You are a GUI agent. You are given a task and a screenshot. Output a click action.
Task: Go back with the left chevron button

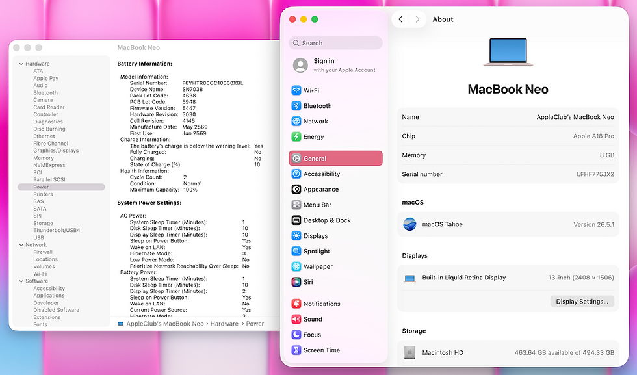[x=400, y=19]
